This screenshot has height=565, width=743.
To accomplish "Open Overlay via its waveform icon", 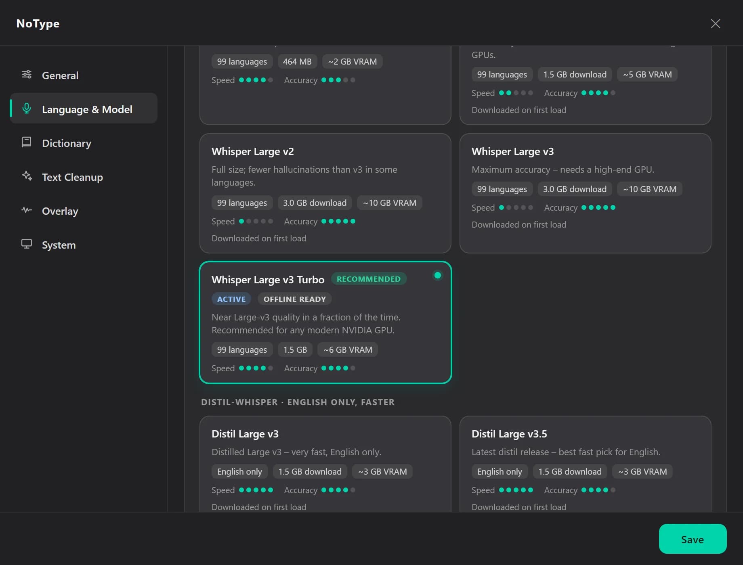I will [27, 210].
